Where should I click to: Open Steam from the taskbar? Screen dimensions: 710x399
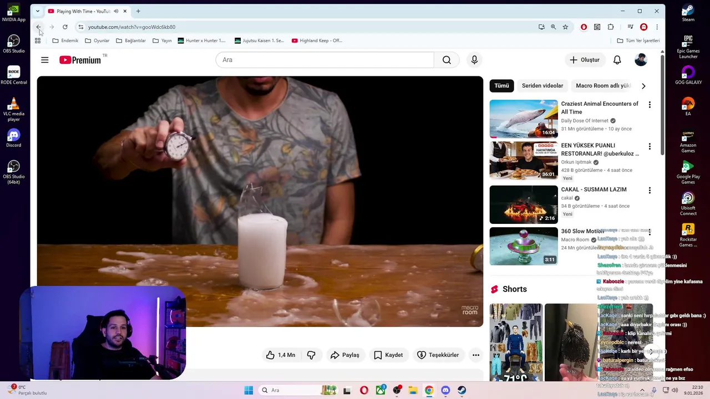pyautogui.click(x=461, y=390)
